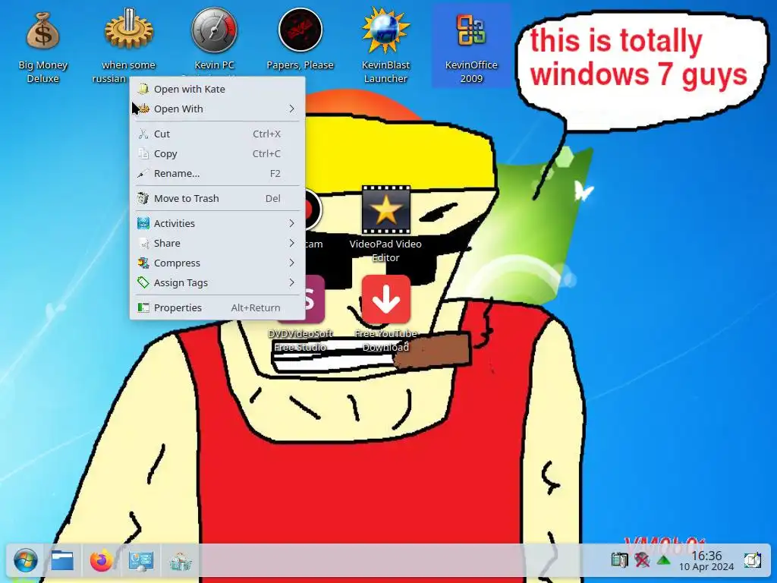777x583 pixels.
Task: Choose Move to Trash
Action: (217, 198)
